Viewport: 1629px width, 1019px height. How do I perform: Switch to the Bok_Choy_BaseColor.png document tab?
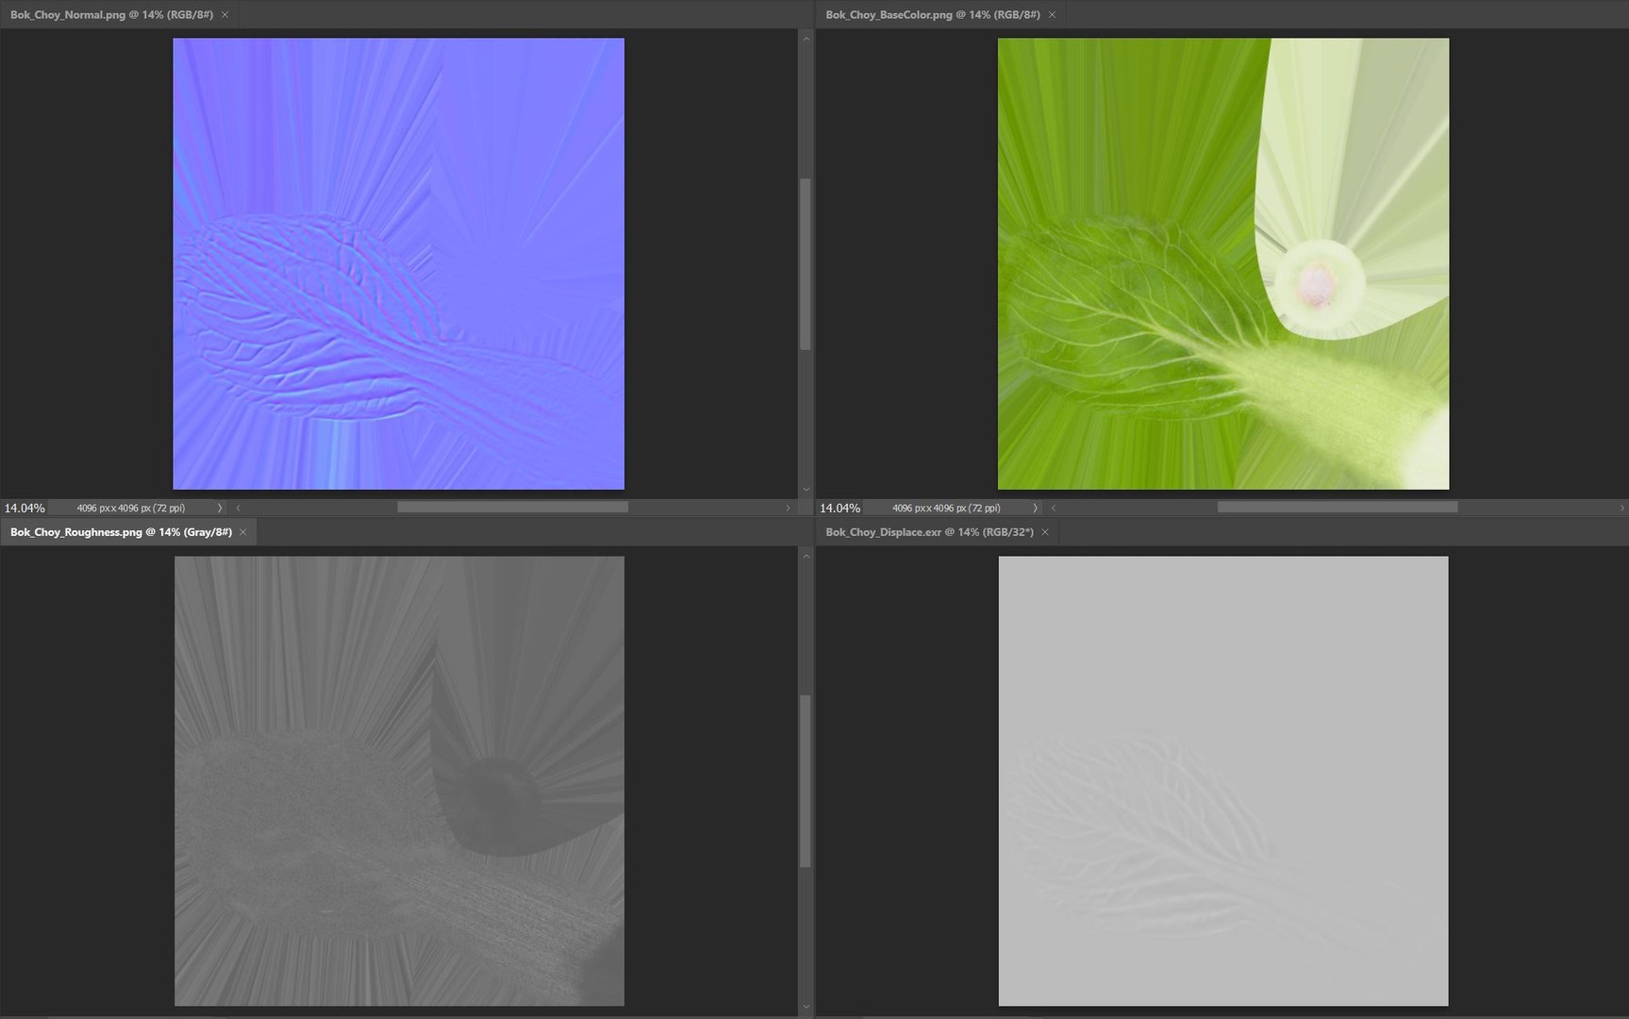[x=933, y=15]
